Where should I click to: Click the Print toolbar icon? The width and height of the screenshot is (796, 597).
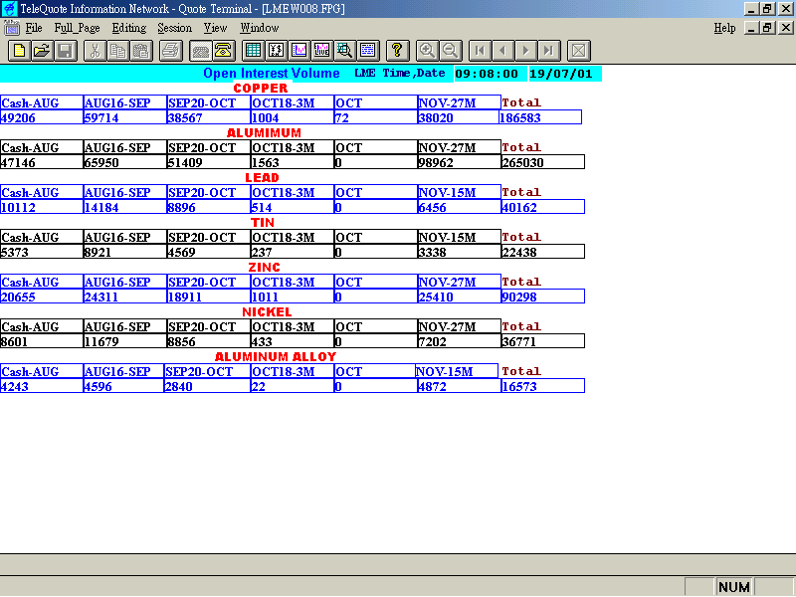click(x=170, y=51)
